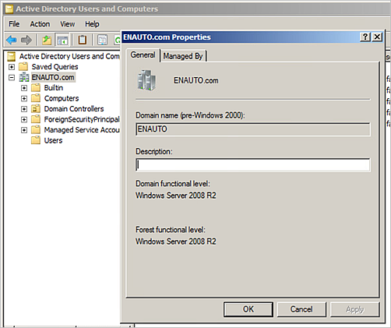Switch to the Managed By tab
391x328 pixels.
(183, 56)
